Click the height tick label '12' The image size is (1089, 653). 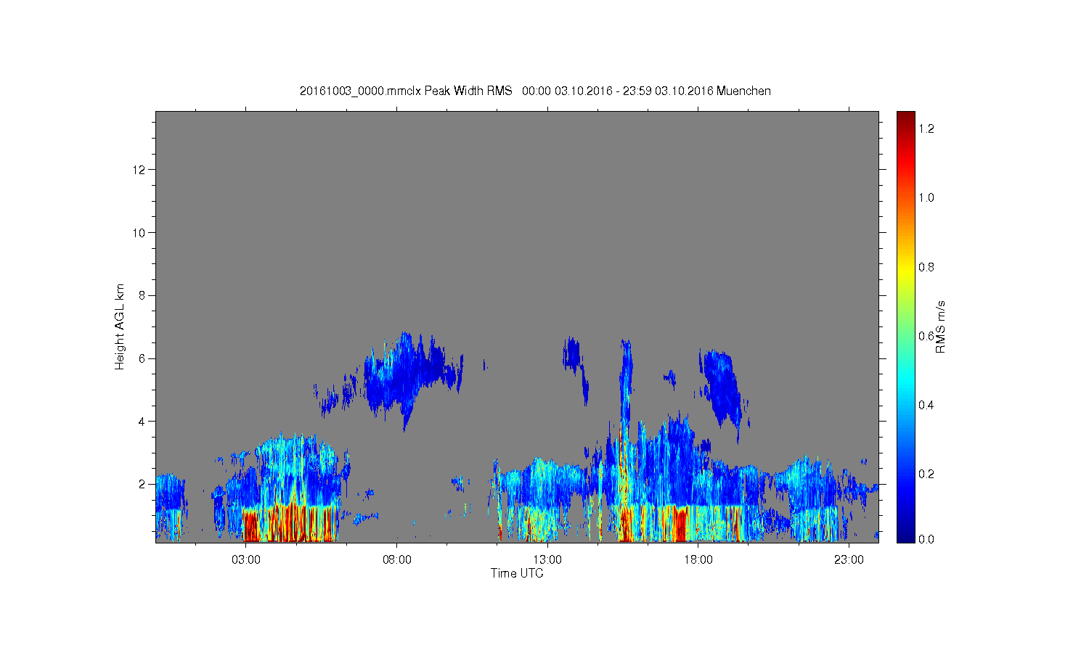(140, 170)
